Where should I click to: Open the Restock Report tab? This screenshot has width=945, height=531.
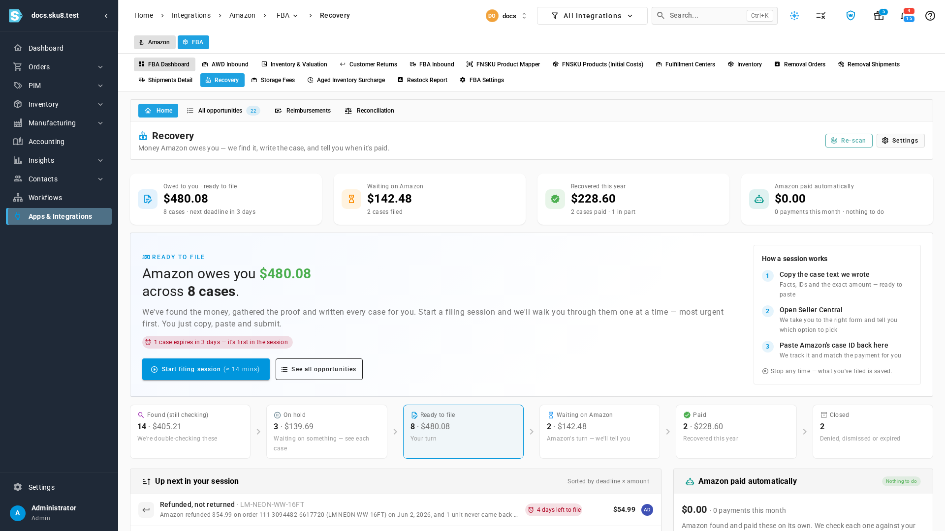(422, 80)
